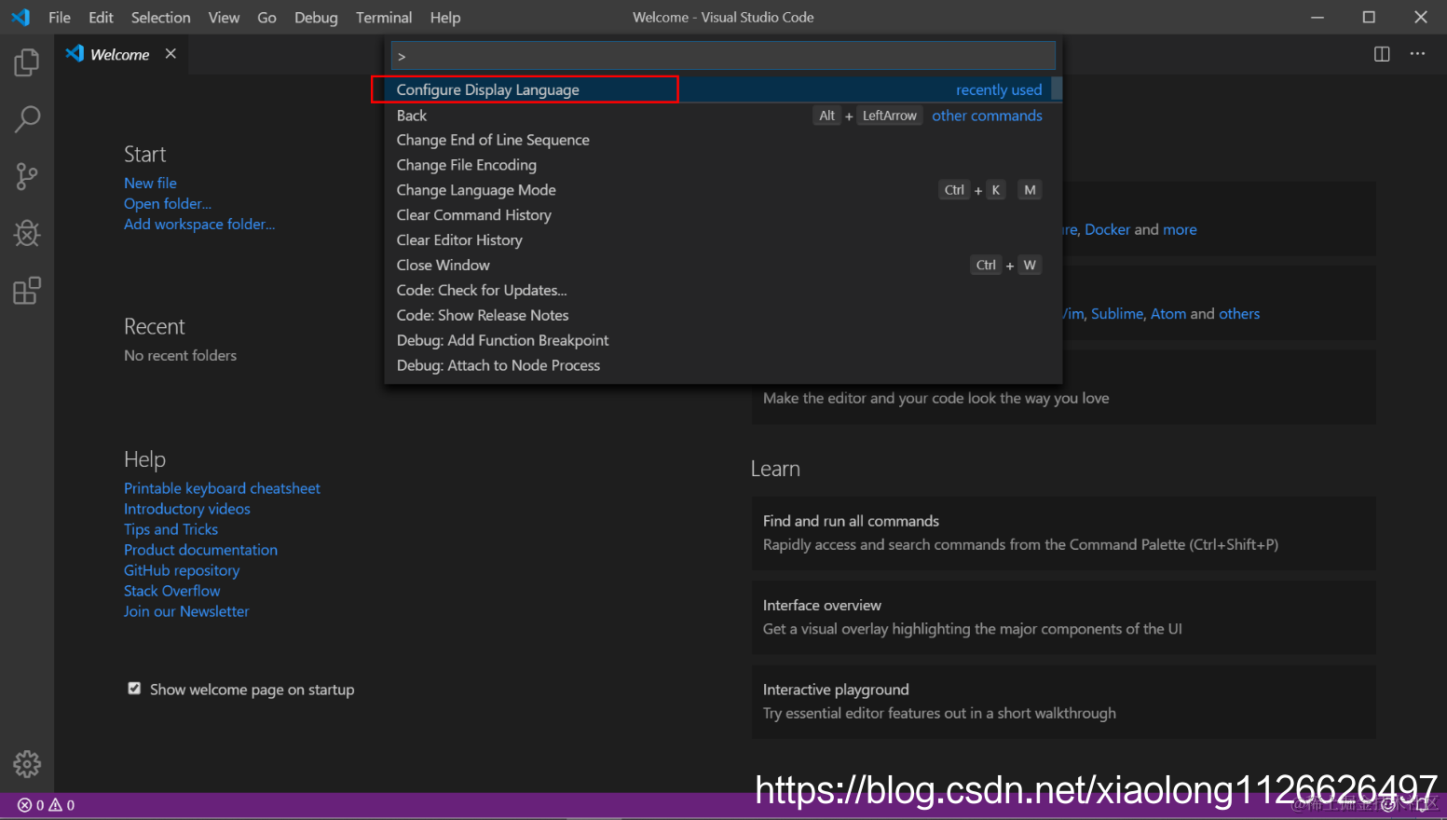Open Find and run all commands
The height and width of the screenshot is (820, 1447).
coord(1064,533)
